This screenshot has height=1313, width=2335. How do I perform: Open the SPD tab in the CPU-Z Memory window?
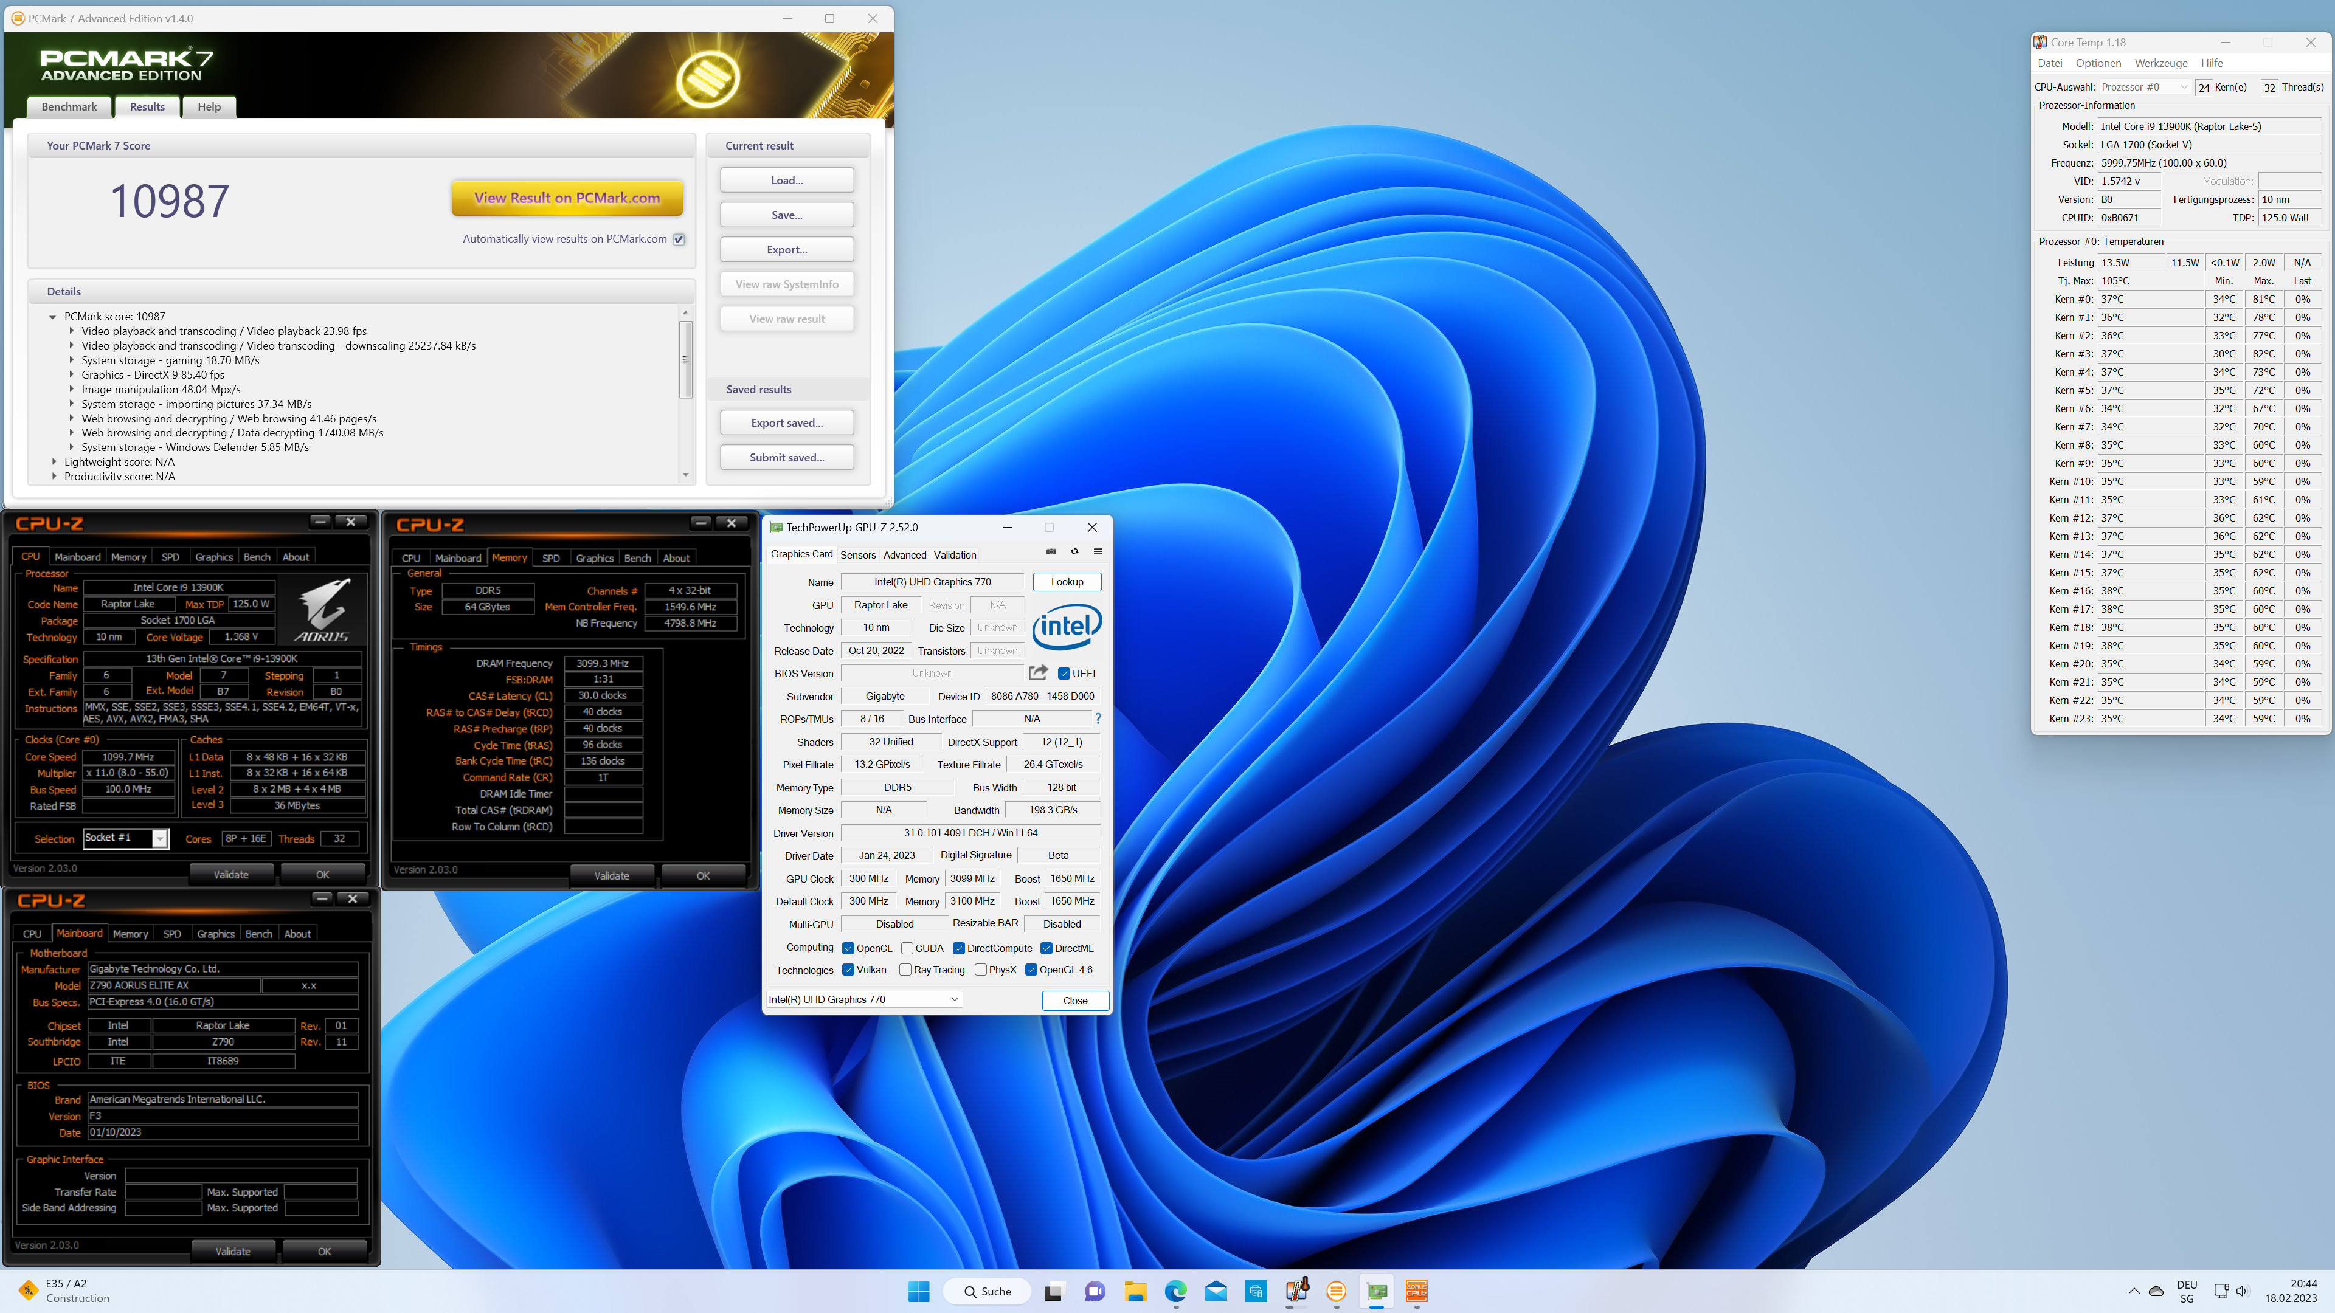[x=551, y=558]
